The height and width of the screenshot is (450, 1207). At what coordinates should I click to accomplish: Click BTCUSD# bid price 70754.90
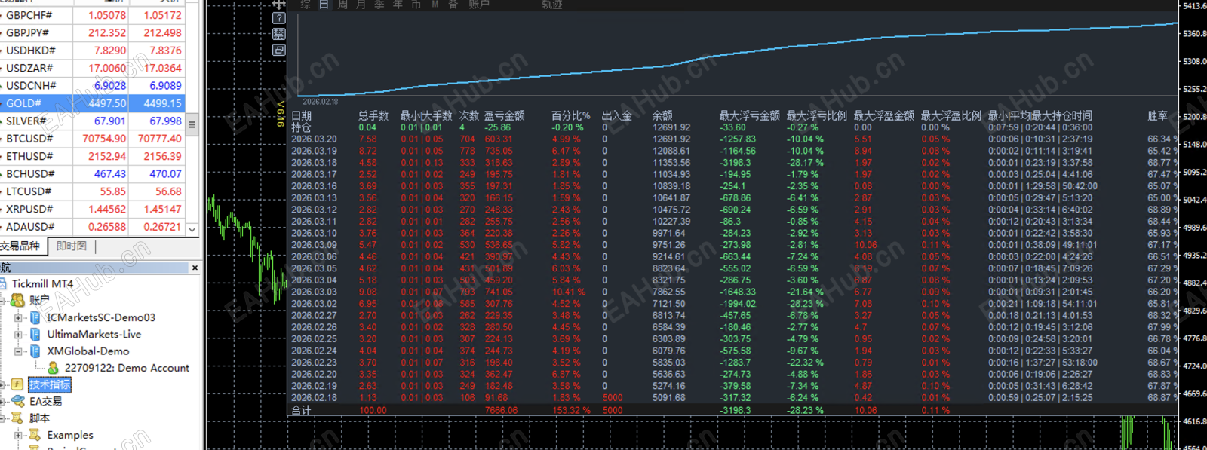pos(104,139)
